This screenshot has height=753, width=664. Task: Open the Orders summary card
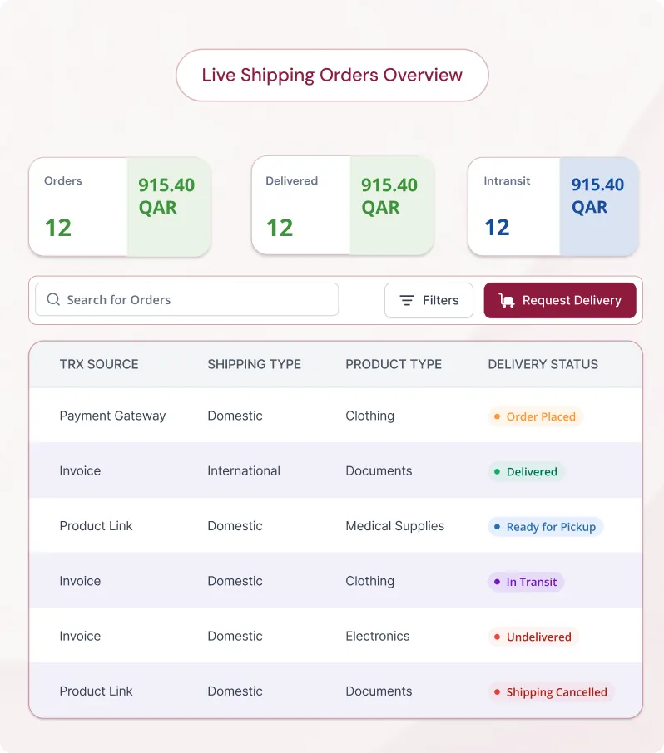120,206
